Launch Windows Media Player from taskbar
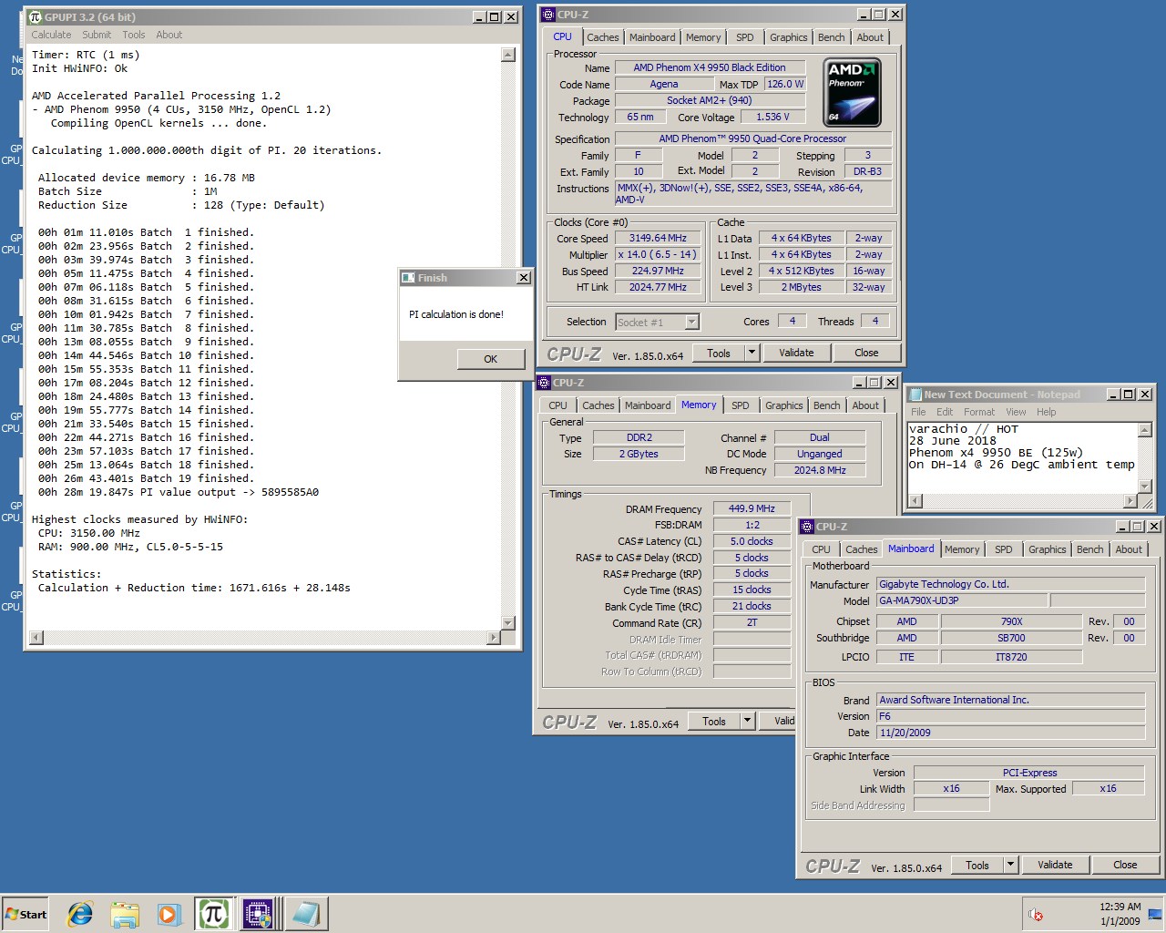Image resolution: width=1166 pixels, height=933 pixels. click(169, 914)
